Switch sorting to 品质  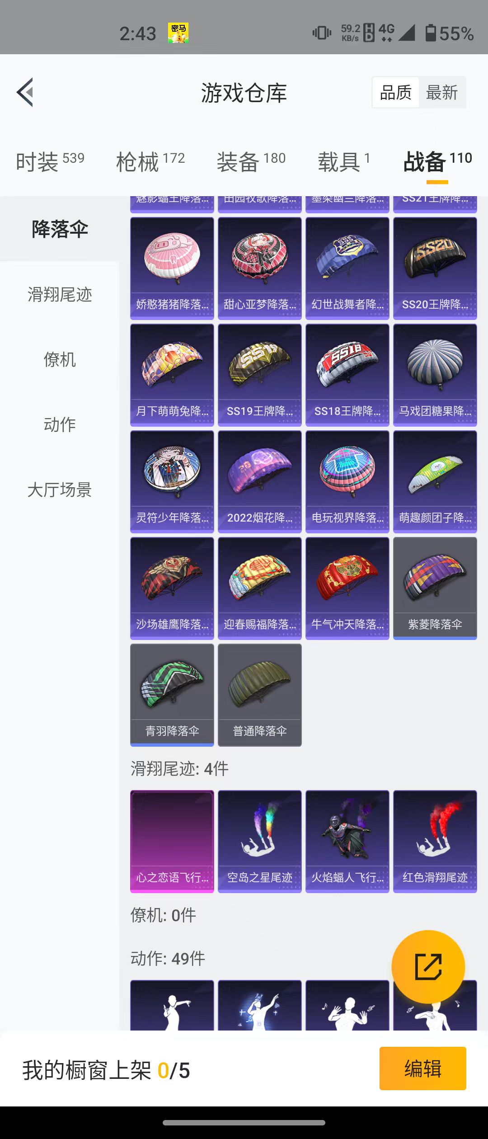[396, 93]
